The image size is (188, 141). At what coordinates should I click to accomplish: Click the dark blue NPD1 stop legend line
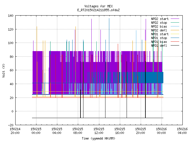[x=175, y=38]
